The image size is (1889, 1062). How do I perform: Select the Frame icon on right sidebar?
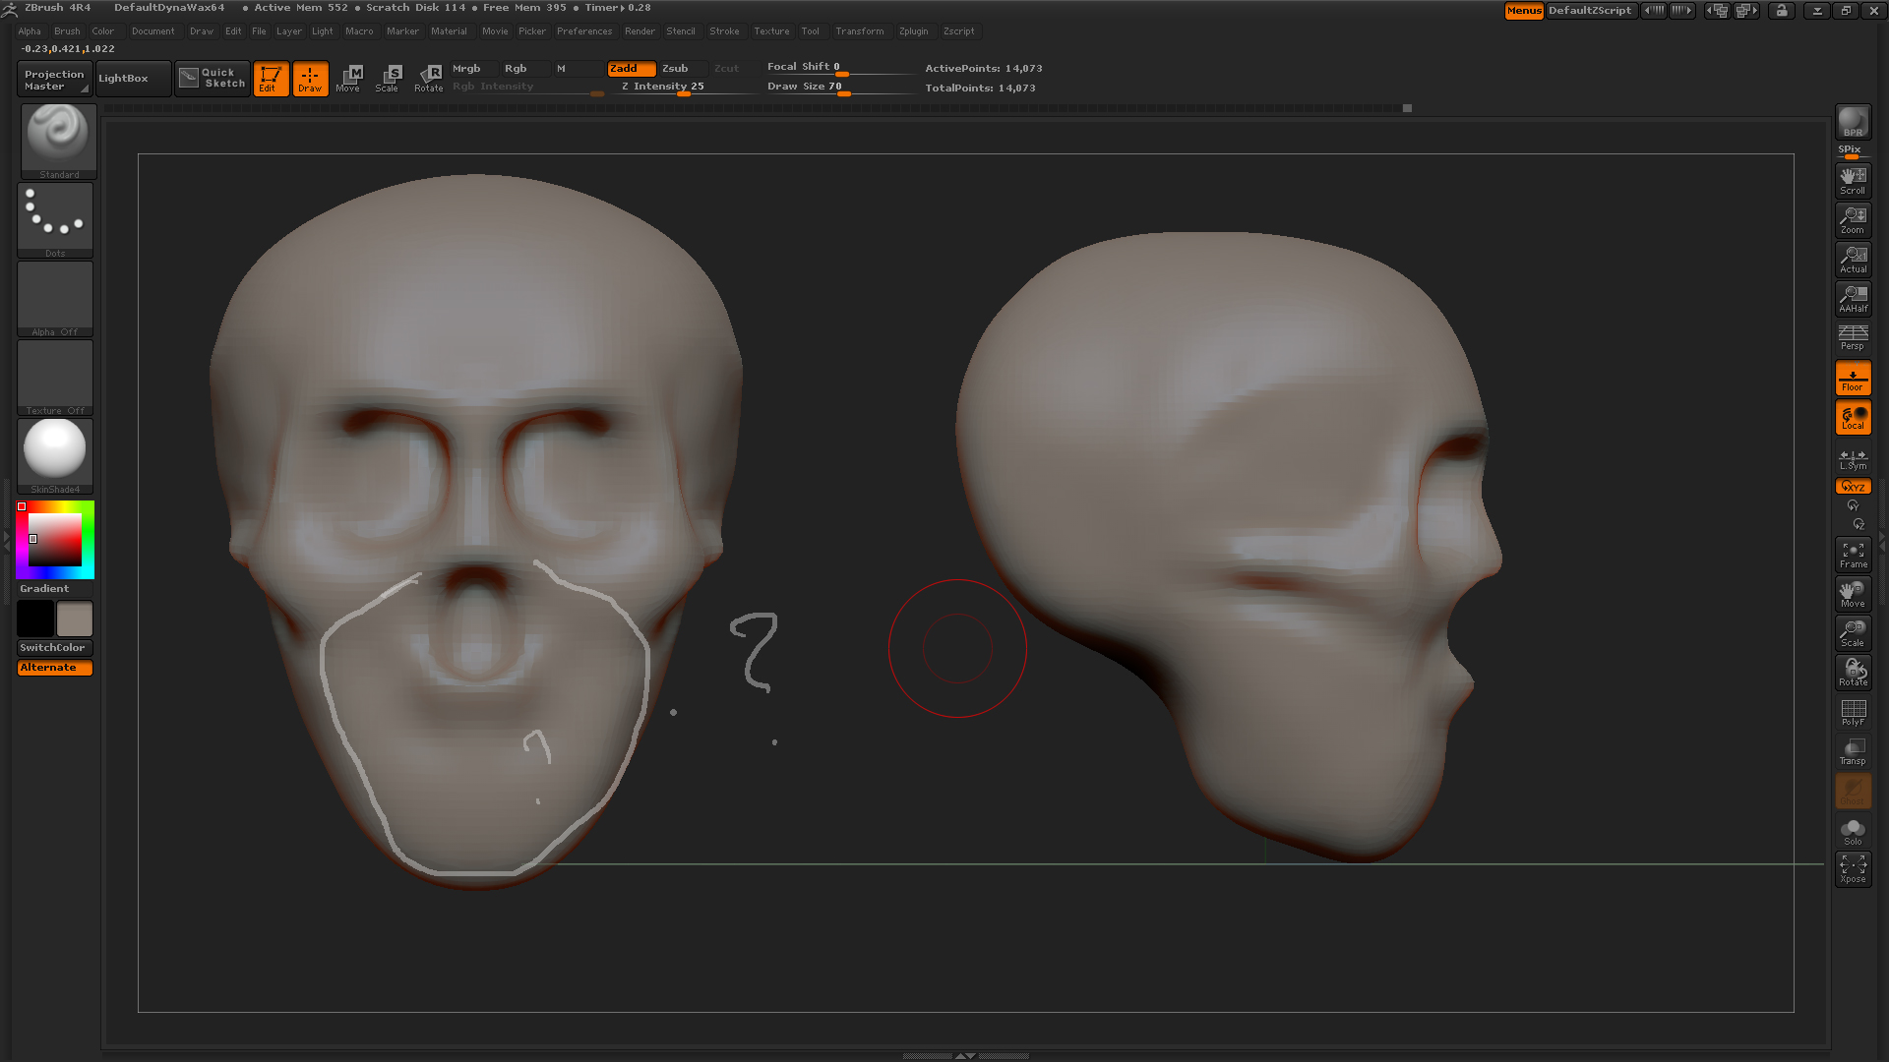[1853, 554]
